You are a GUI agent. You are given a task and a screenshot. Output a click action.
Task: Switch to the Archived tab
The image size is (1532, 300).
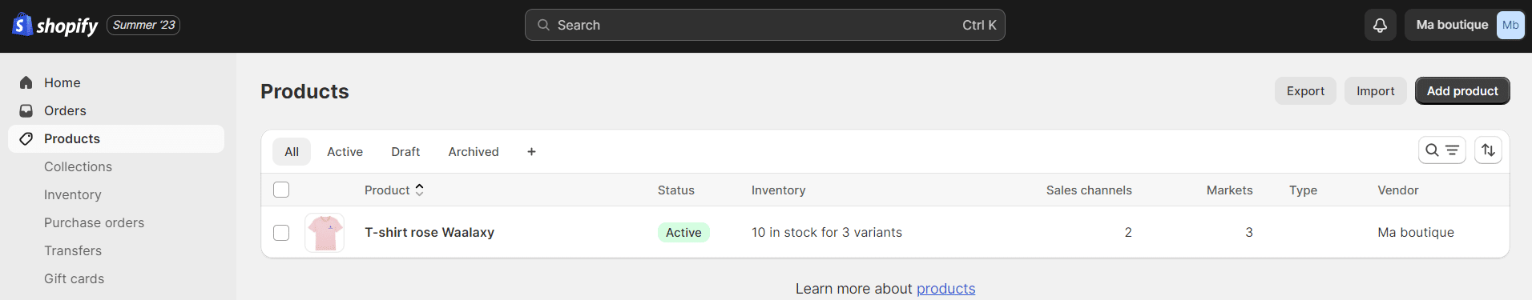pyautogui.click(x=474, y=152)
